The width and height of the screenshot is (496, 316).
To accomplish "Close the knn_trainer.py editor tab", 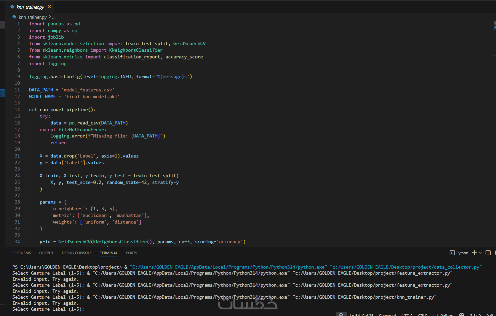I will [49, 7].
